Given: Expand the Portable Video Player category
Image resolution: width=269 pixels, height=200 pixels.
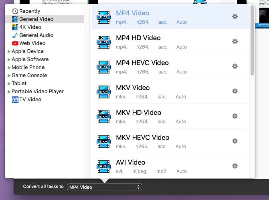Looking at the screenshot, I should point(9,92).
